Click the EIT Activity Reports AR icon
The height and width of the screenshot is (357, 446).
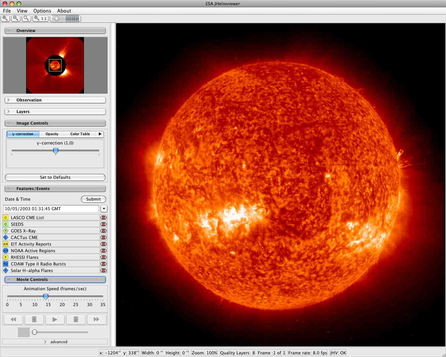6,244
